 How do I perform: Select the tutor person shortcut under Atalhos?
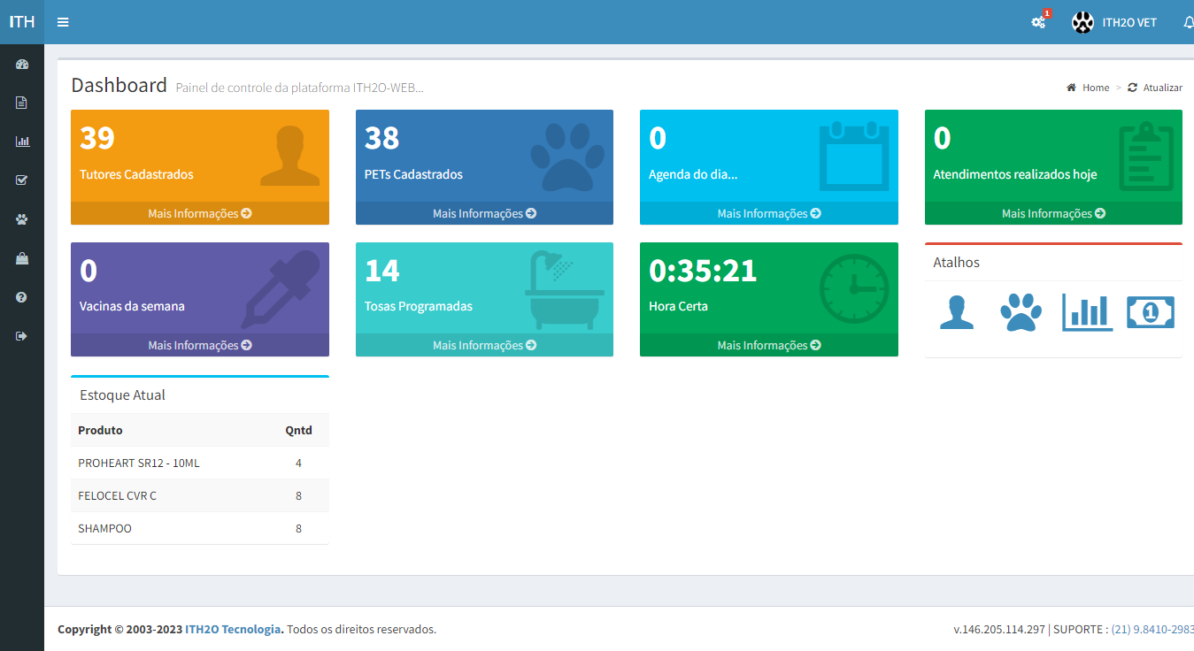(957, 312)
